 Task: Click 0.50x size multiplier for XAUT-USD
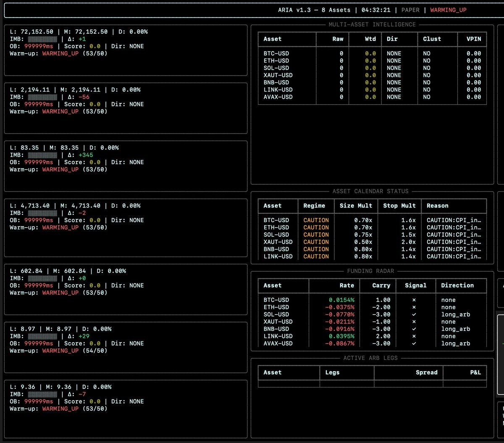click(363, 242)
